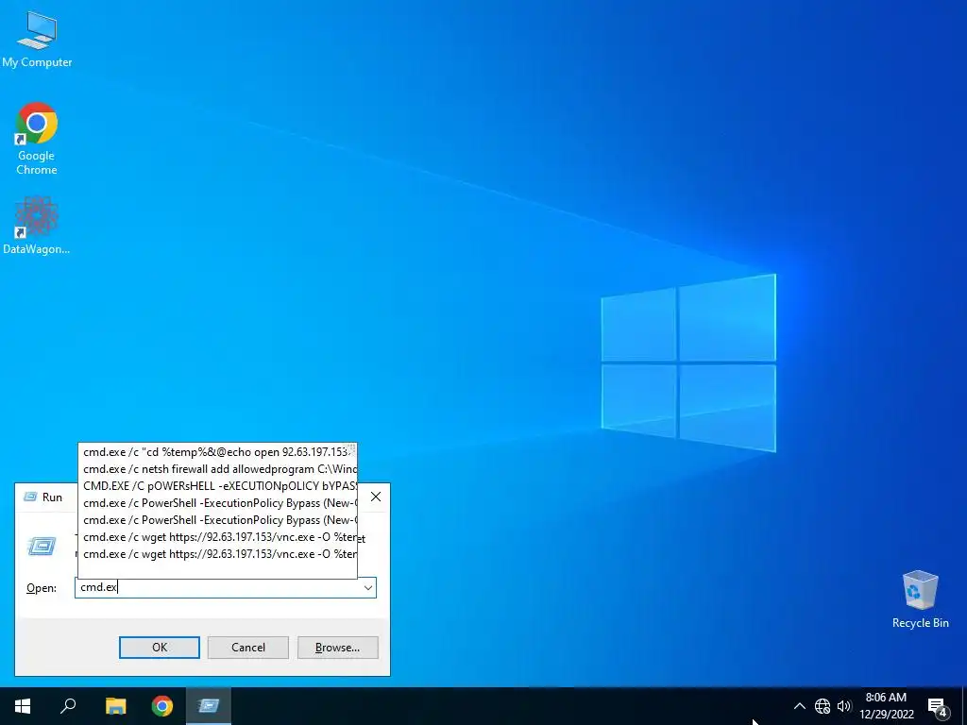Image resolution: width=967 pixels, height=725 pixels.
Task: Open the clock showing 8:06 AM
Action: (x=886, y=706)
